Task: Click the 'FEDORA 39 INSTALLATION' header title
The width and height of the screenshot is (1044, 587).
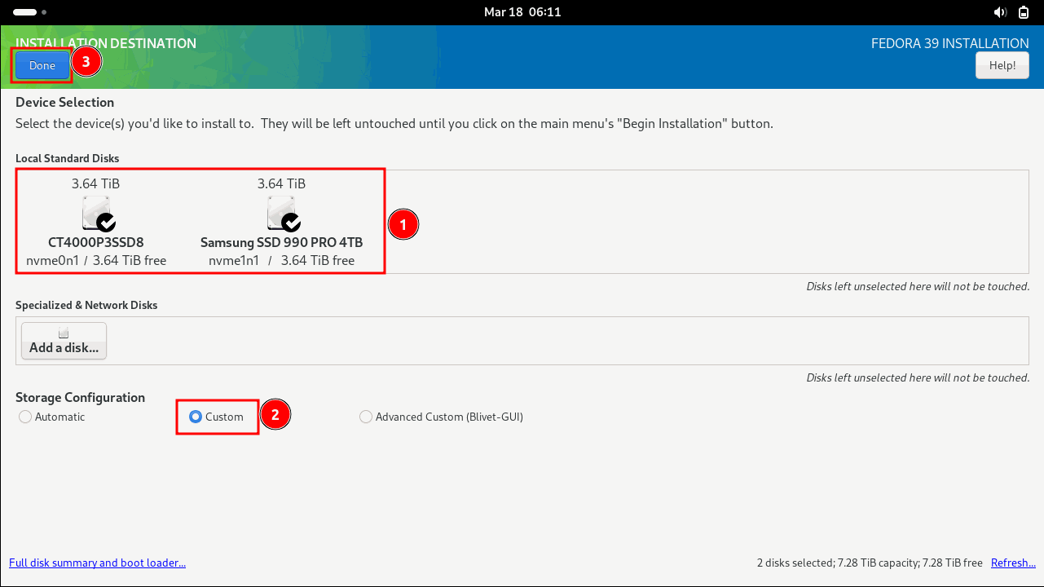Action: point(949,43)
